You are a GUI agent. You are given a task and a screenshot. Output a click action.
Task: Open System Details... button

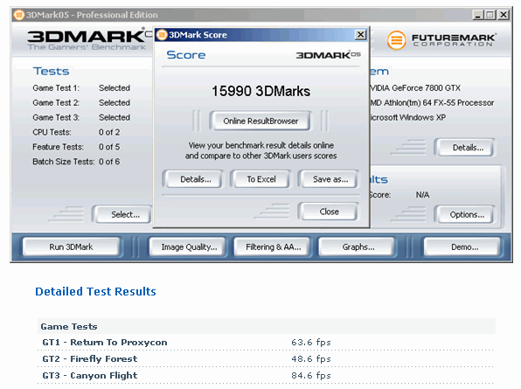(467, 148)
